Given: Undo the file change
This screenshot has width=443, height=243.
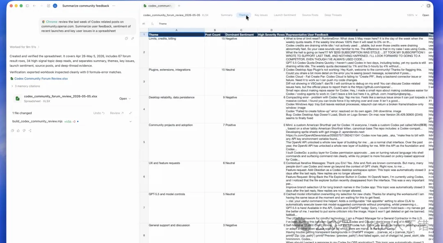Looking at the screenshot, I should (99, 113).
